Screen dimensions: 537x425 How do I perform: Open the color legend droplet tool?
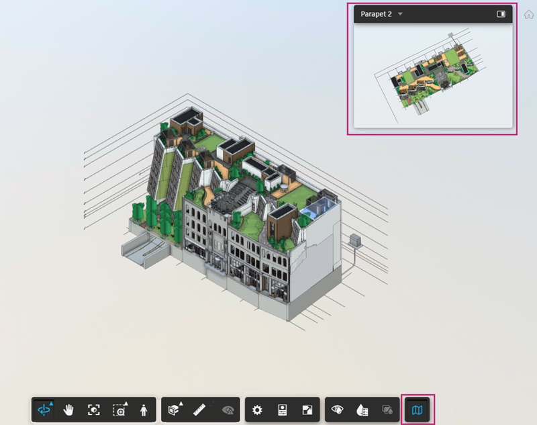[362, 410]
